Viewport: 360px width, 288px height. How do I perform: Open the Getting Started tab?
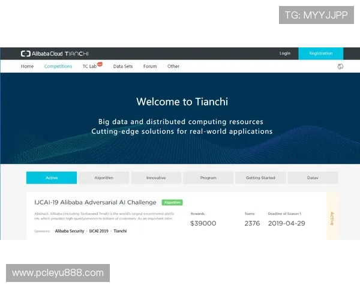pyautogui.click(x=260, y=178)
